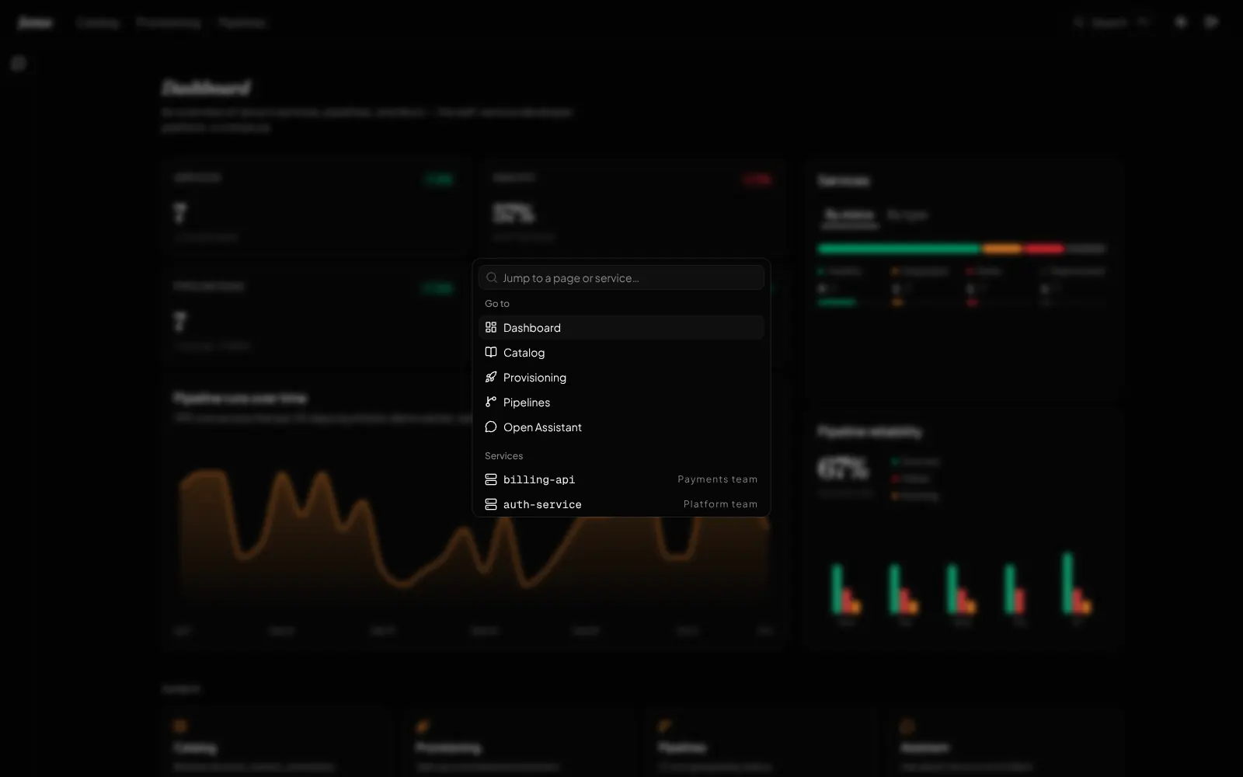Open the billing-api service entry

click(x=621, y=479)
